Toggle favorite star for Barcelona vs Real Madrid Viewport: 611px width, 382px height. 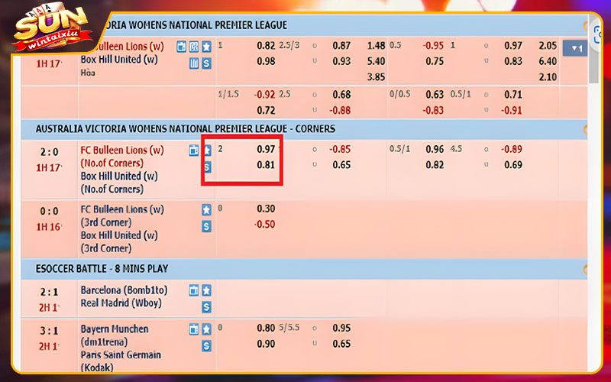[x=206, y=291]
